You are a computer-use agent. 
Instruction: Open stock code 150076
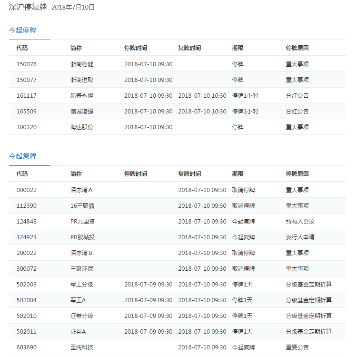pyautogui.click(x=26, y=64)
